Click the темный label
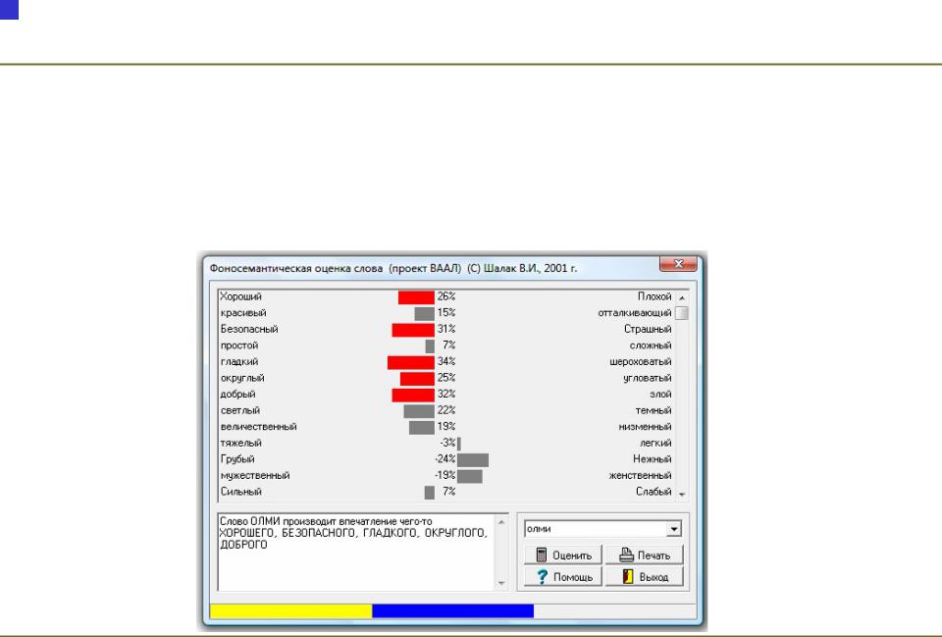 pyautogui.click(x=654, y=410)
